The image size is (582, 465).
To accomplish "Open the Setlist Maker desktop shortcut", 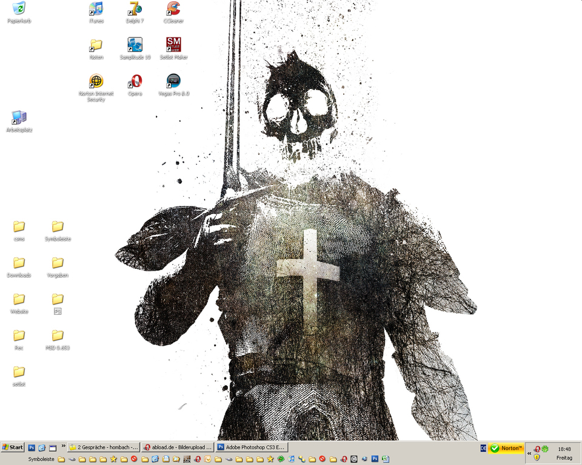I will click(x=173, y=48).
